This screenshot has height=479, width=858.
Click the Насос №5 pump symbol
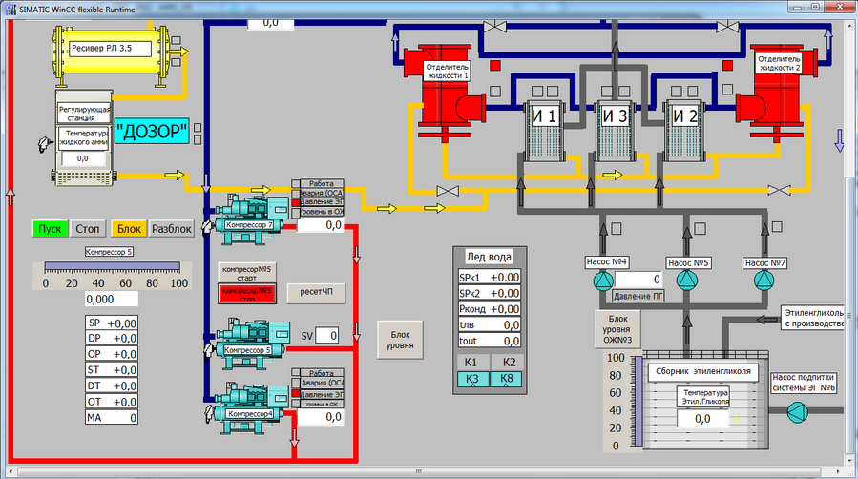tap(687, 281)
